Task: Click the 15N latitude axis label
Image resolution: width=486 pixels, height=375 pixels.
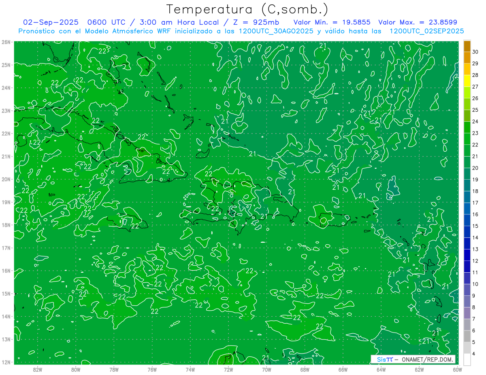Action: (6, 293)
